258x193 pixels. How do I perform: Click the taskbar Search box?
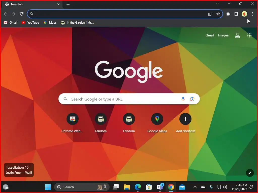coord(82,187)
